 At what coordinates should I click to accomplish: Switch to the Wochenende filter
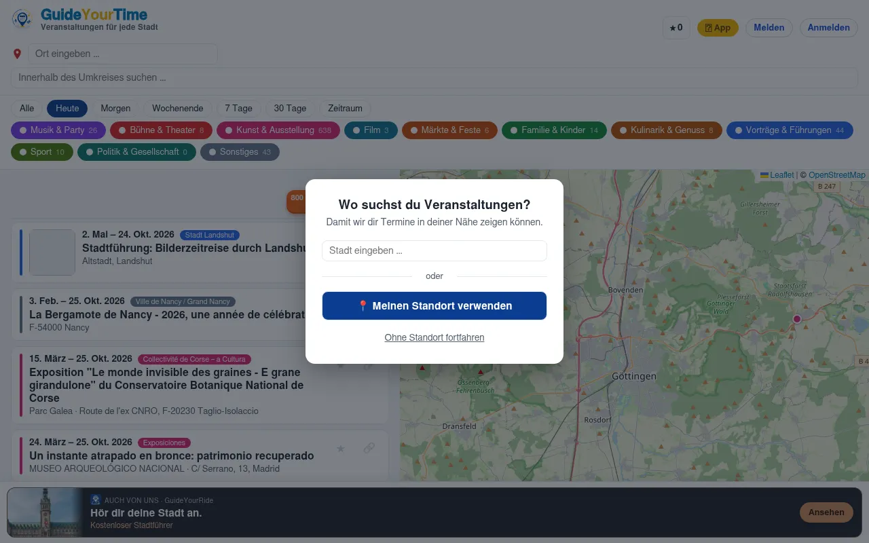point(178,109)
